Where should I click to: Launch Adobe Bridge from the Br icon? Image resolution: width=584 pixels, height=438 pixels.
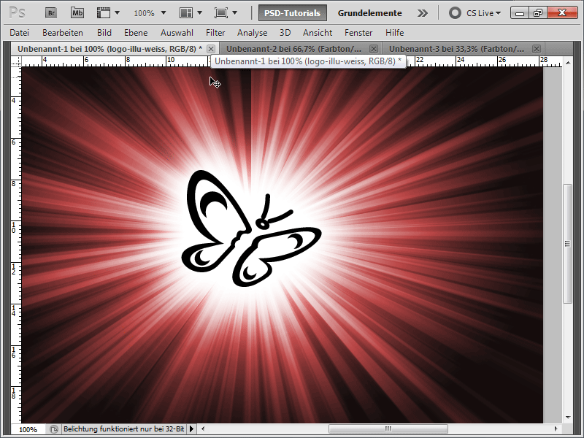coord(51,13)
